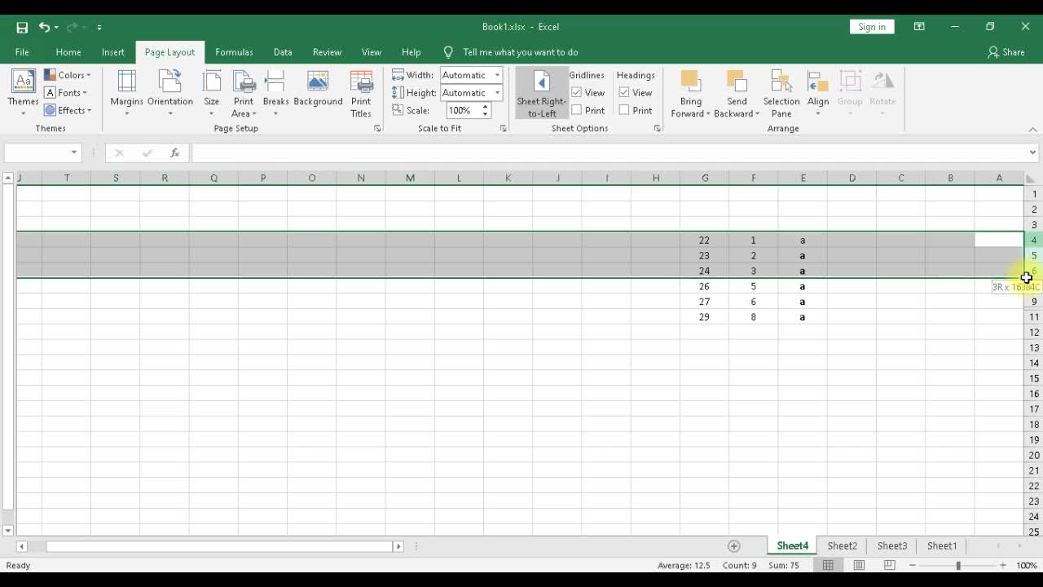Expand the Width dropdown in Scale to Fit
This screenshot has width=1043, height=587.
497,75
